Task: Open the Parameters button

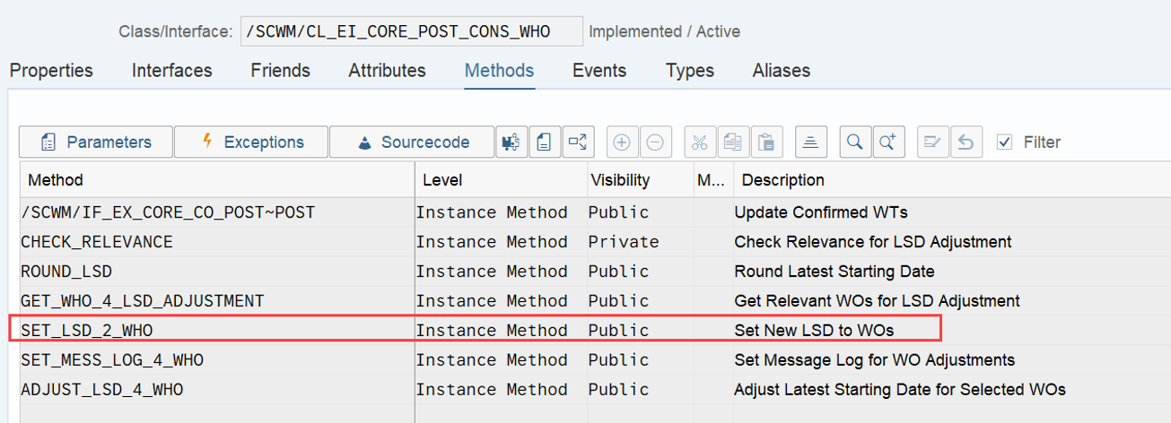Action: pyautogui.click(x=96, y=142)
